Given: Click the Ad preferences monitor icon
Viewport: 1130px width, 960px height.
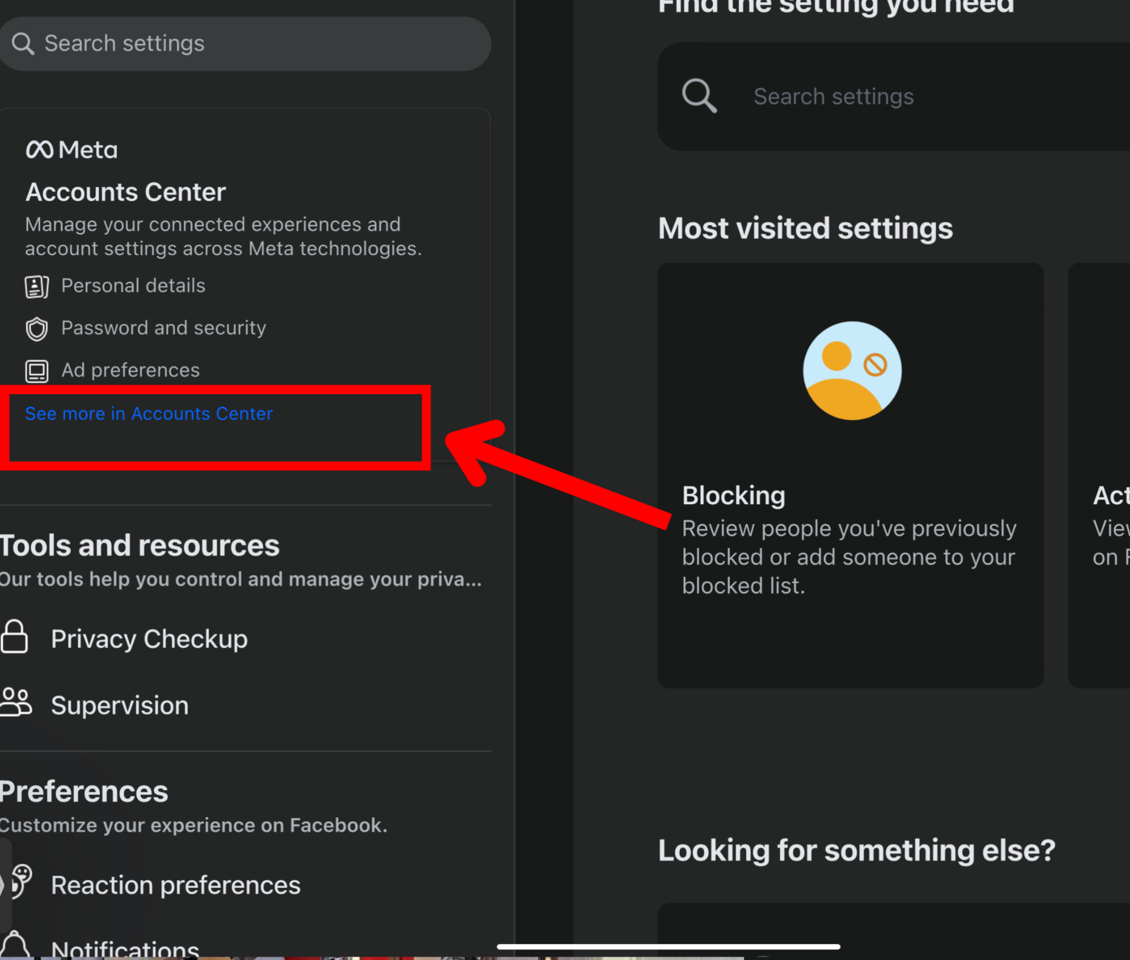Looking at the screenshot, I should pos(36,371).
